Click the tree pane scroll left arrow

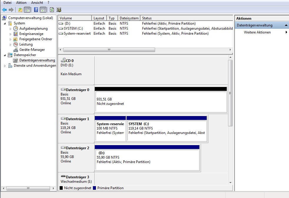[4, 188]
